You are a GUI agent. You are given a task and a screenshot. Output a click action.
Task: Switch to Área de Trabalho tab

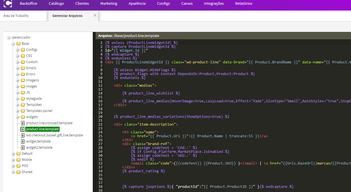click(16, 16)
